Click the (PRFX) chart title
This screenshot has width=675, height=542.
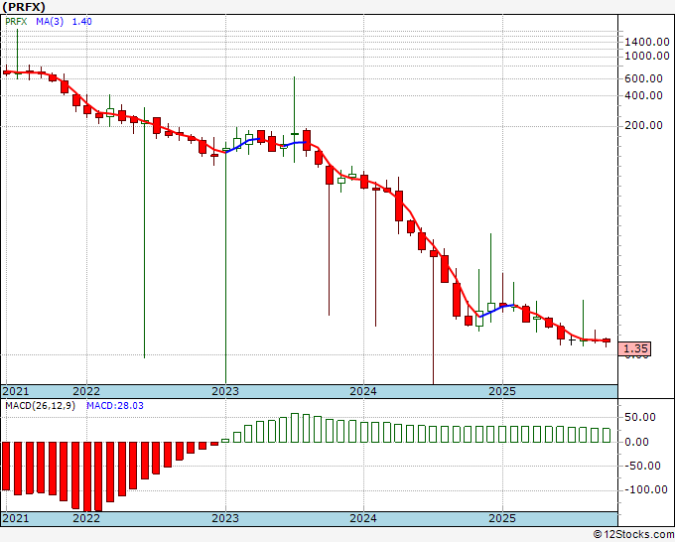pyautogui.click(x=24, y=7)
